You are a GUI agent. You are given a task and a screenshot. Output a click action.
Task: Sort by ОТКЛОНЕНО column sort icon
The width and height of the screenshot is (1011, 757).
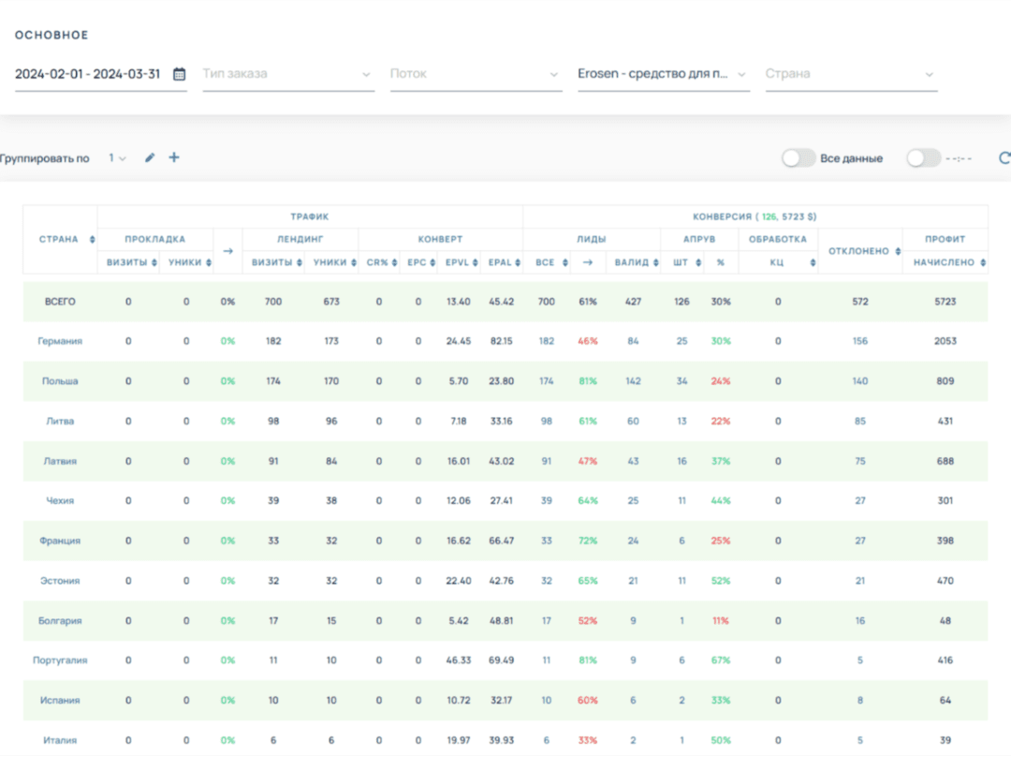[897, 251]
